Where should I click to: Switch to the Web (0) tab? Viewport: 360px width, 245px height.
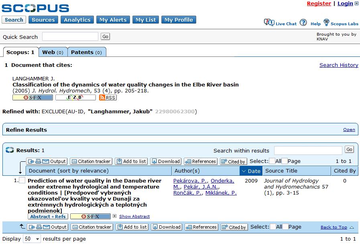53,52
